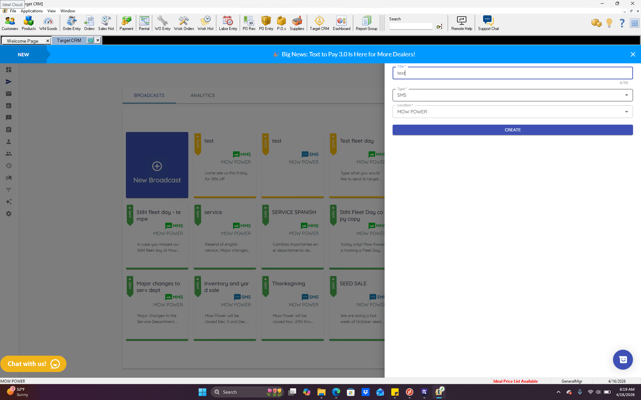This screenshot has height=400, width=641.
Task: Open the File menu
Action: pyautogui.click(x=13, y=11)
